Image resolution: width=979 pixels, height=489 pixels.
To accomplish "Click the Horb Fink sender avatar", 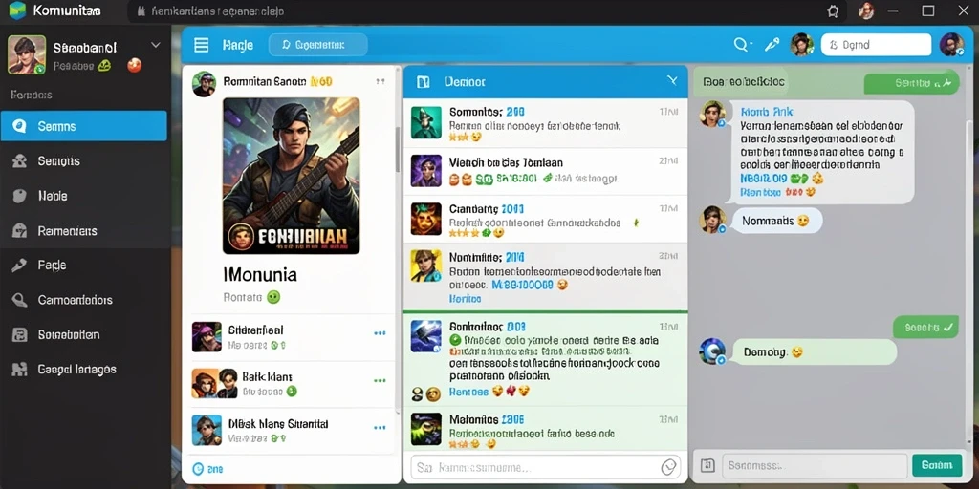I will pos(712,115).
